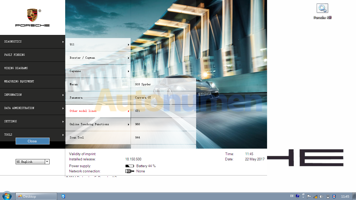Click the Close button
Image resolution: width=356 pixels, height=200 pixels.
32,141
